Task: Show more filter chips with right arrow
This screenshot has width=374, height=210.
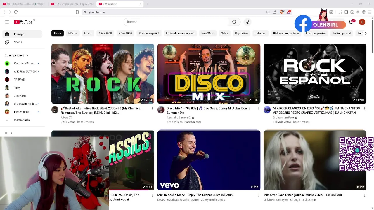Action: pyautogui.click(x=365, y=33)
